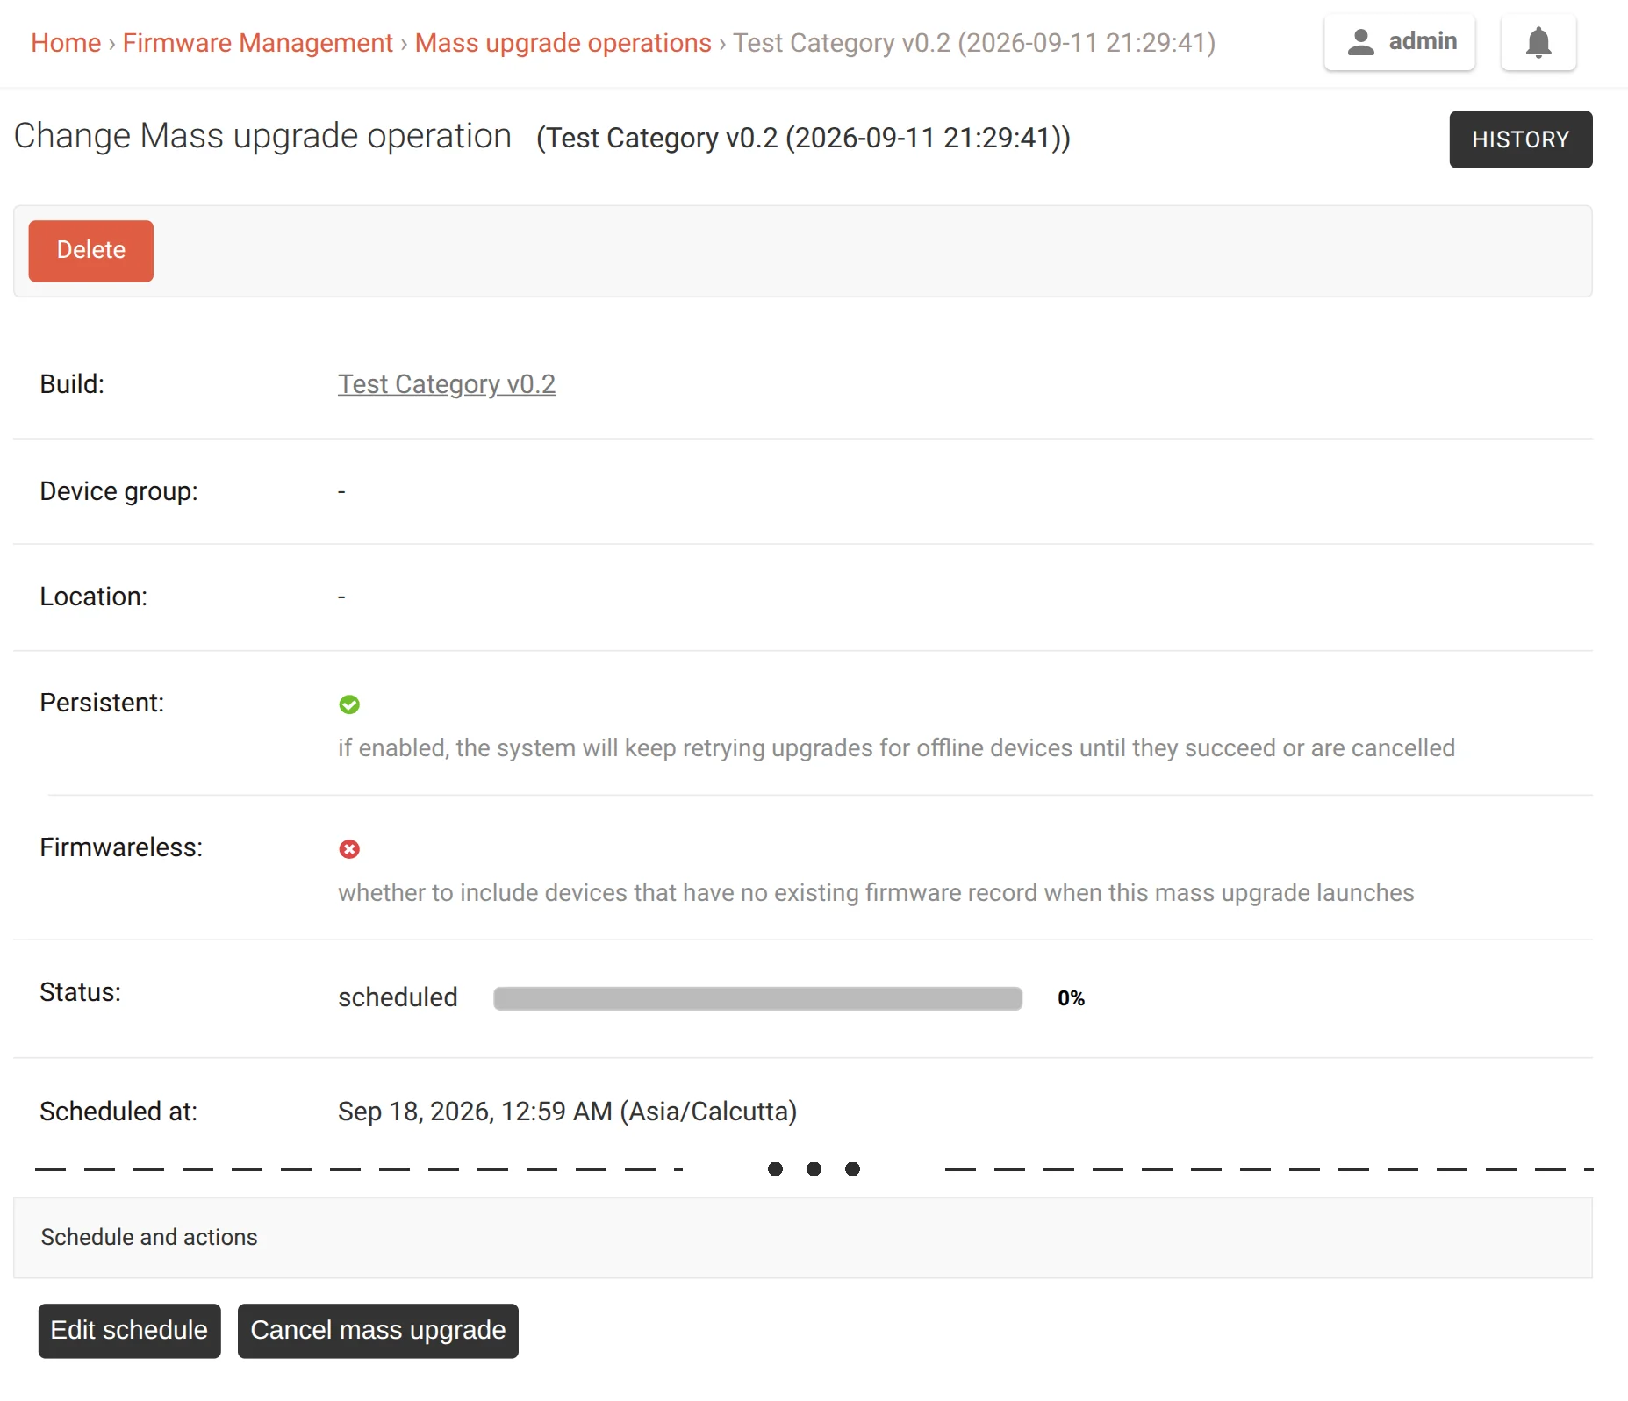This screenshot has height=1401, width=1628.
Task: Click the Scheduled at label
Action: (118, 1112)
